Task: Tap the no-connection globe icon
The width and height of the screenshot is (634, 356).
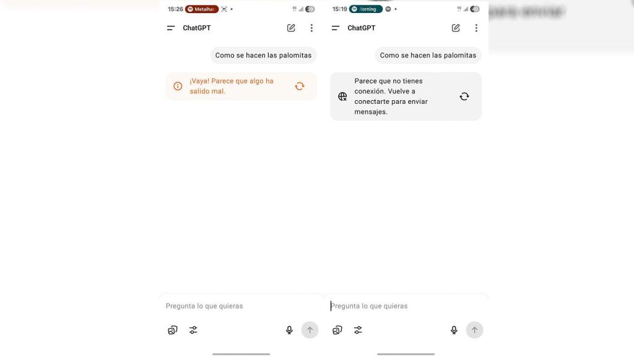Action: pyautogui.click(x=342, y=96)
